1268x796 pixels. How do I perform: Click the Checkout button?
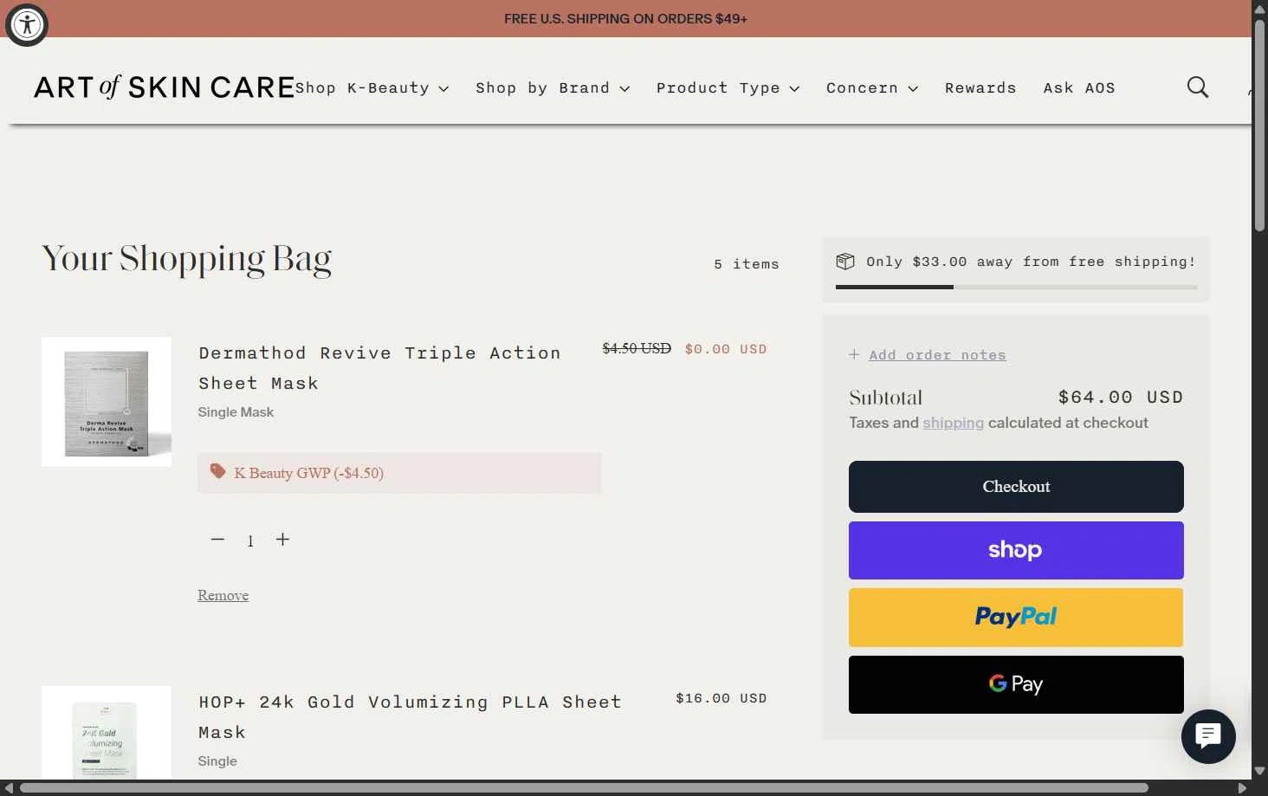tap(1016, 487)
